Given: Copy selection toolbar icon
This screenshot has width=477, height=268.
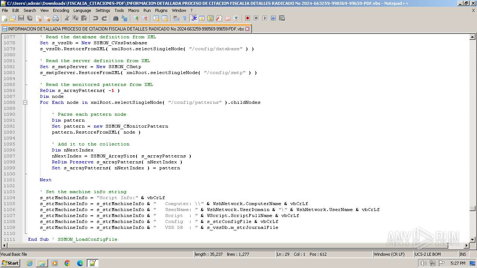Looking at the screenshot, I should click(x=76, y=18).
